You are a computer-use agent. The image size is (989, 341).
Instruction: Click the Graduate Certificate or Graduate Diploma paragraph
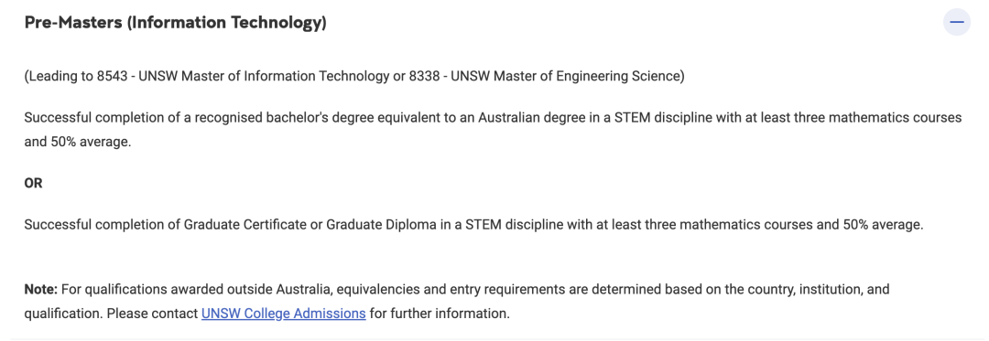(473, 225)
